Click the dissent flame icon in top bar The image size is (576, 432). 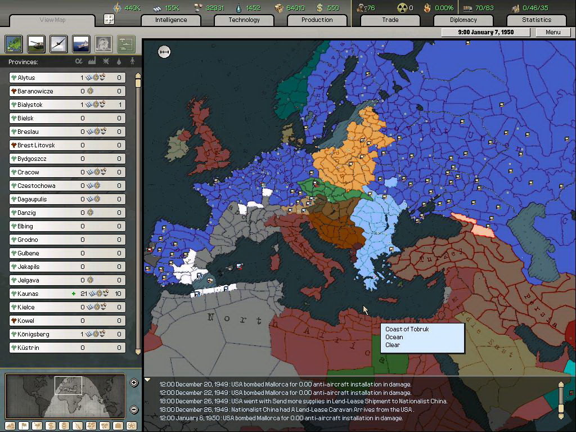pos(427,8)
